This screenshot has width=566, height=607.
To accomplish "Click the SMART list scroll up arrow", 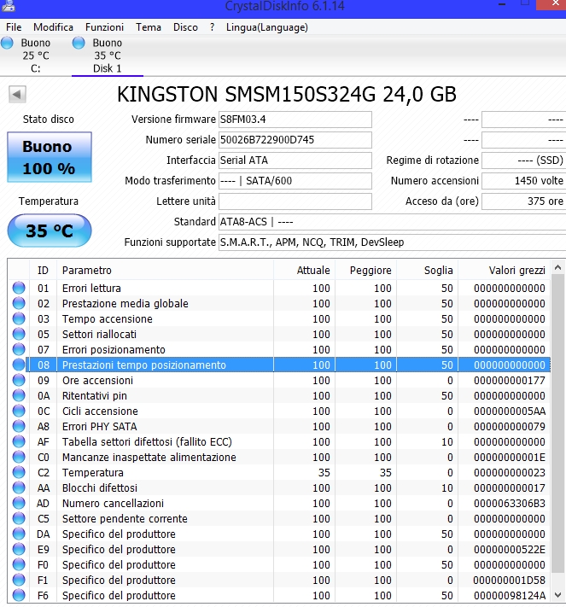I will pos(557,267).
